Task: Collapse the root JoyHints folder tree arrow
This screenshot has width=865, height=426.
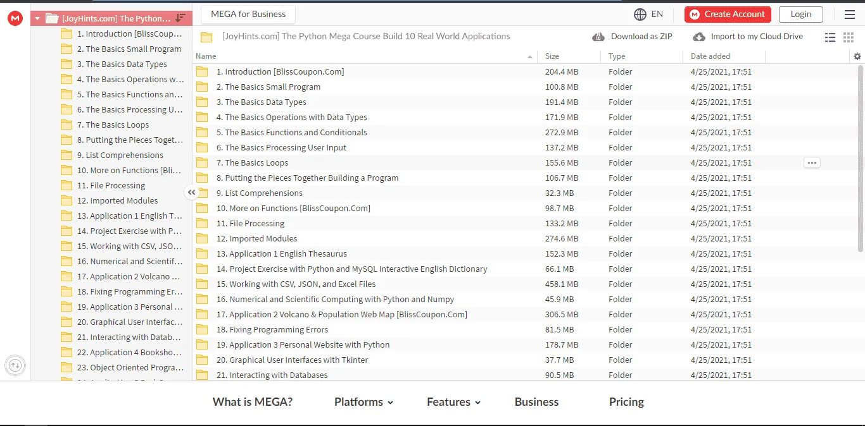Action: [x=37, y=18]
